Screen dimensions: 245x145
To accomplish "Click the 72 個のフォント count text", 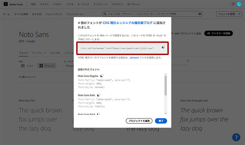I will 27,77.
